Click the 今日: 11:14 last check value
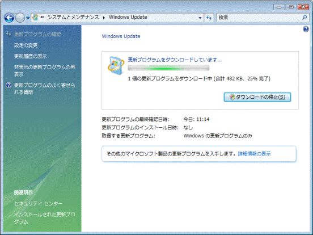 pos(196,119)
